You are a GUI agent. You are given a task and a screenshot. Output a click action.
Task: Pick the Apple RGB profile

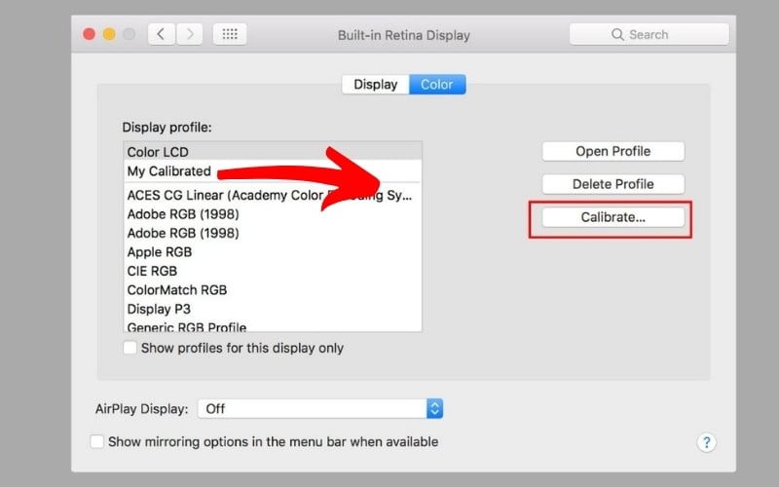pos(273,252)
